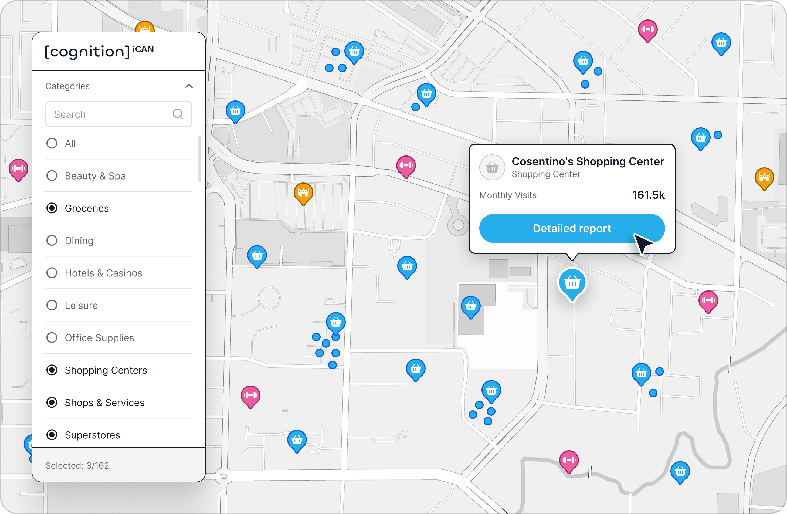Image resolution: width=787 pixels, height=514 pixels.
Task: Click basket pin below pink center gym pin
Action: pyautogui.click(x=407, y=267)
